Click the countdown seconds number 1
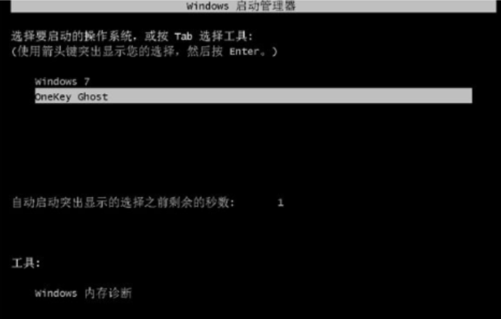The image size is (501, 319). [281, 203]
